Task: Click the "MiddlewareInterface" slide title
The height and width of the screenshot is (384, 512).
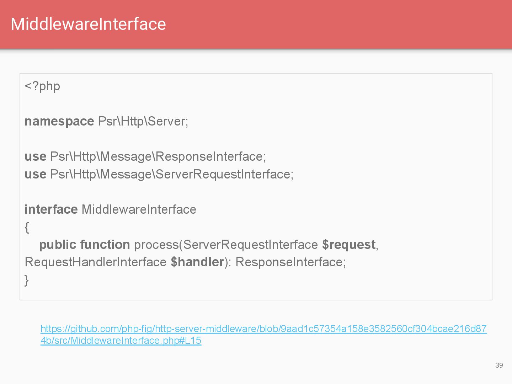Action: tap(88, 24)
